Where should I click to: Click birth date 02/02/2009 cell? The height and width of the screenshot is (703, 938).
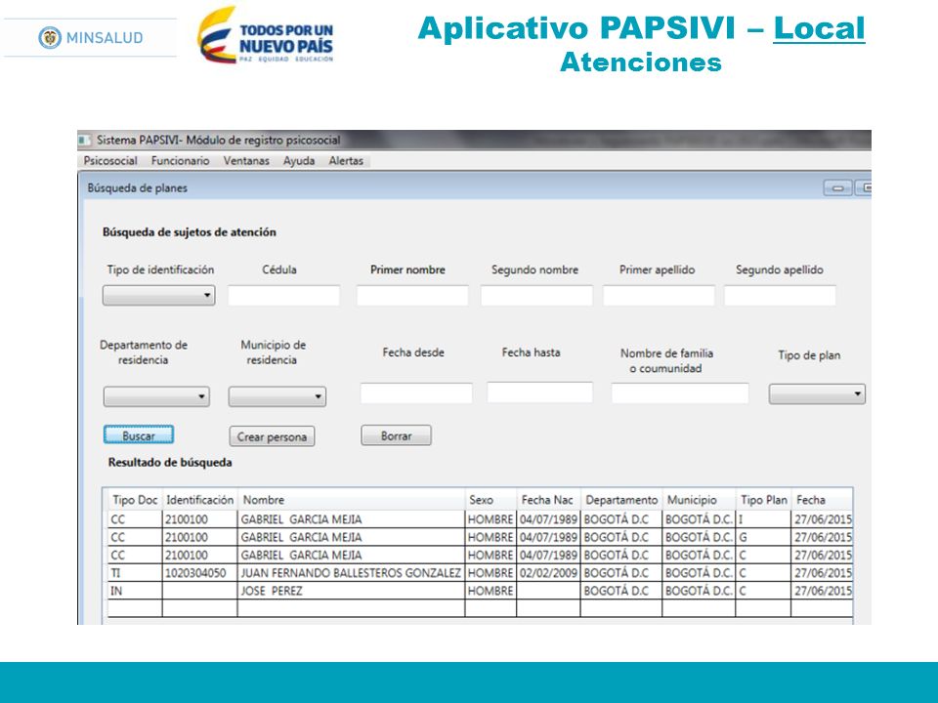click(548, 573)
